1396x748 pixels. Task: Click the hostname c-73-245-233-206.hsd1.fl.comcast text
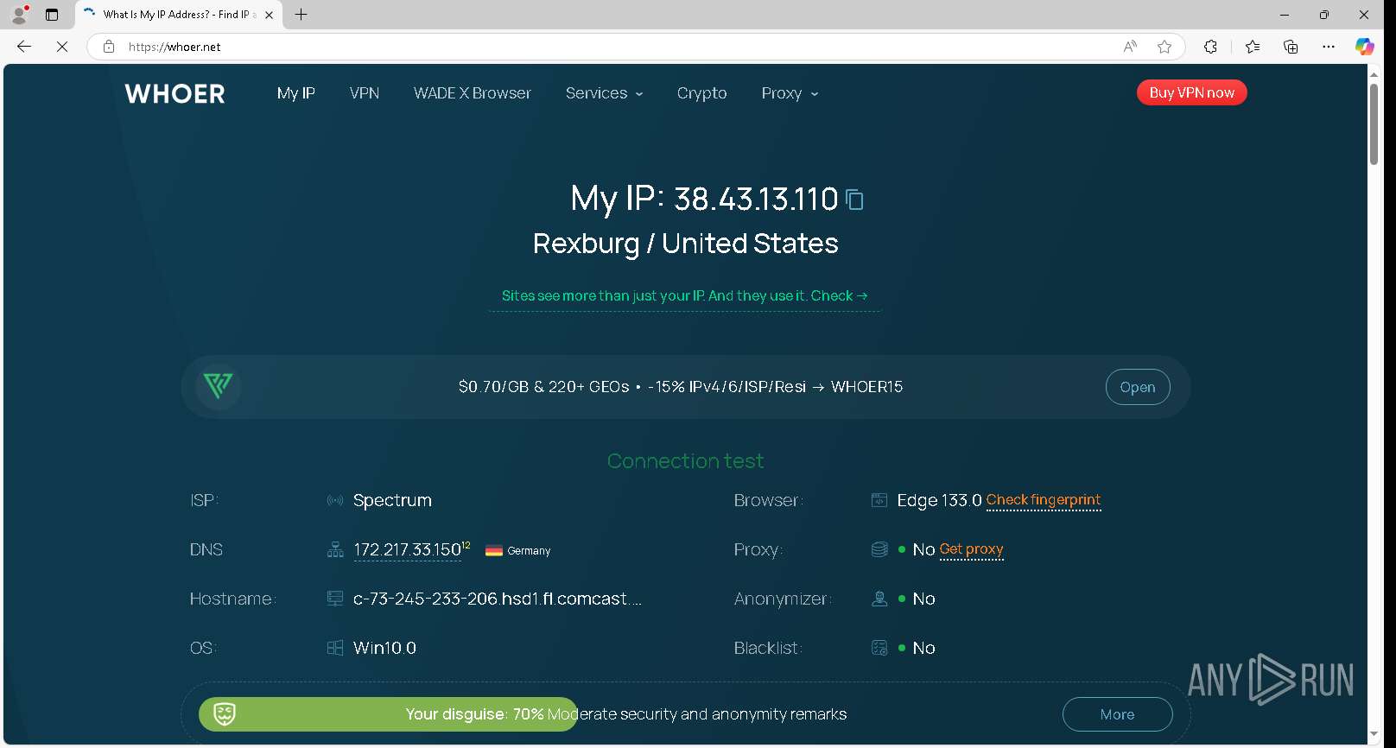point(498,599)
